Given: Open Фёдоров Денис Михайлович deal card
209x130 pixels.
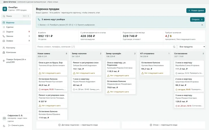Looking at the screenshot, I should pyautogui.click(x=121, y=87).
